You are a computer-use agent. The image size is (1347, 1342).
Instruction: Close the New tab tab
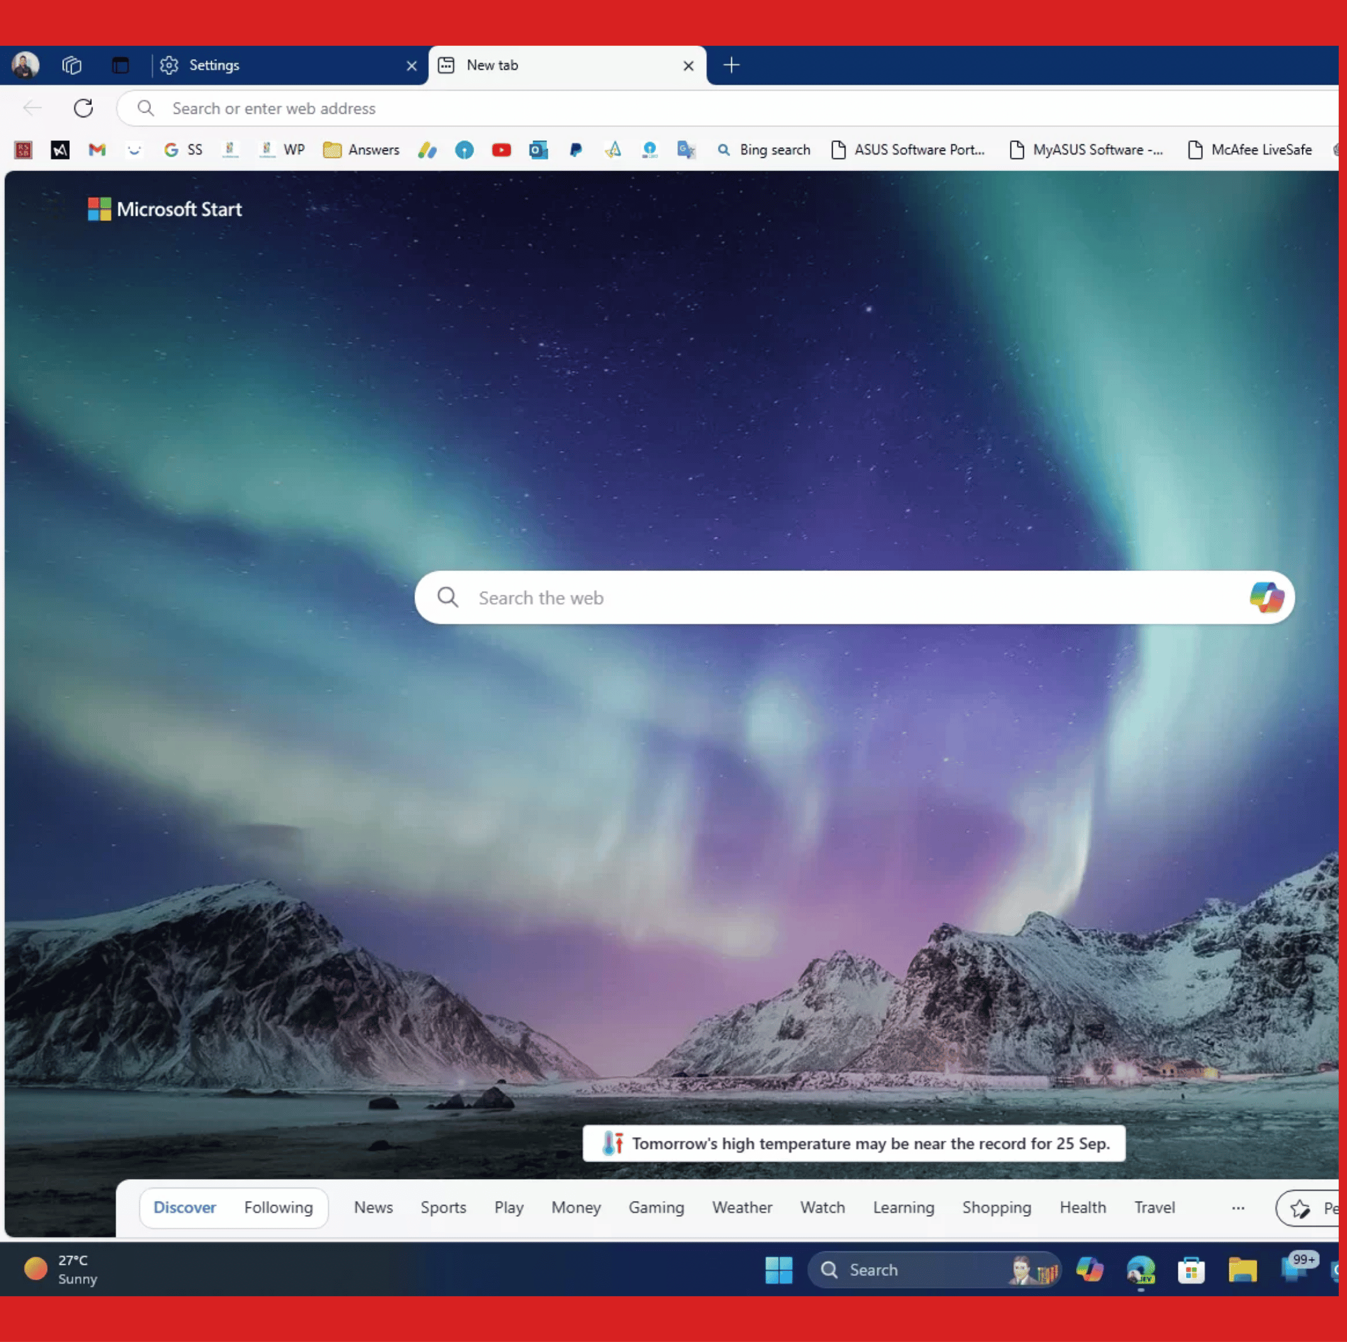coord(688,65)
